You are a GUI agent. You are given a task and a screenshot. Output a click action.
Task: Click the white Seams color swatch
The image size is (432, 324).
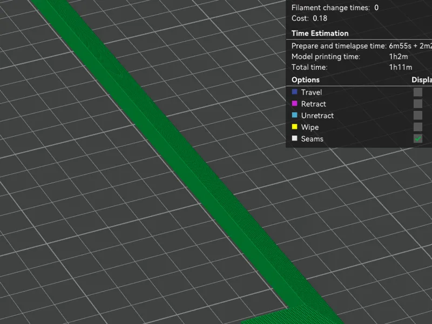[x=294, y=138]
